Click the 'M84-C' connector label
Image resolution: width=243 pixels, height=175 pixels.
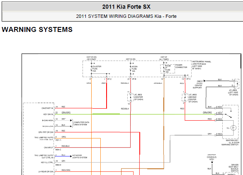point(58,150)
